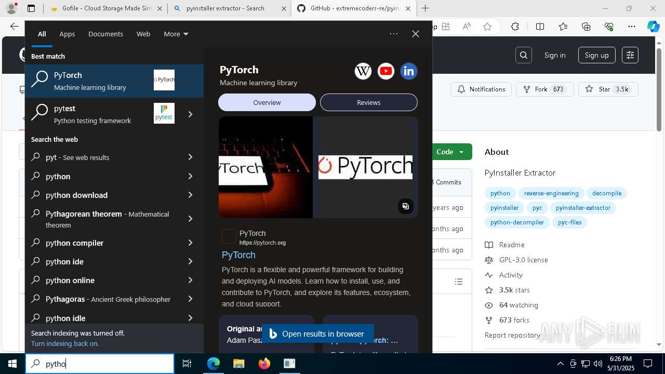Click the volume icon in system tray
Screen dimensions: 665x374
click(x=598, y=364)
